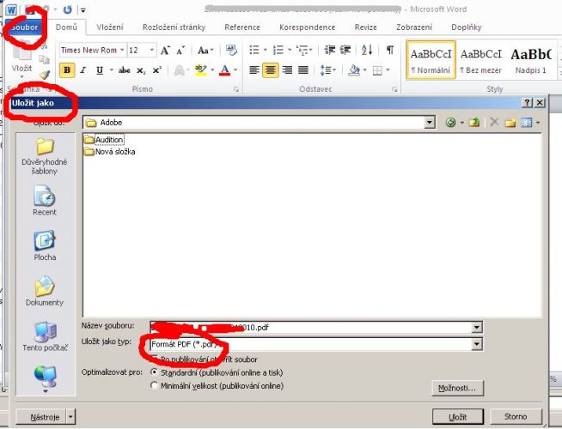Center the paragraph text
Image resolution: width=562 pixels, height=429 pixels.
click(x=270, y=70)
